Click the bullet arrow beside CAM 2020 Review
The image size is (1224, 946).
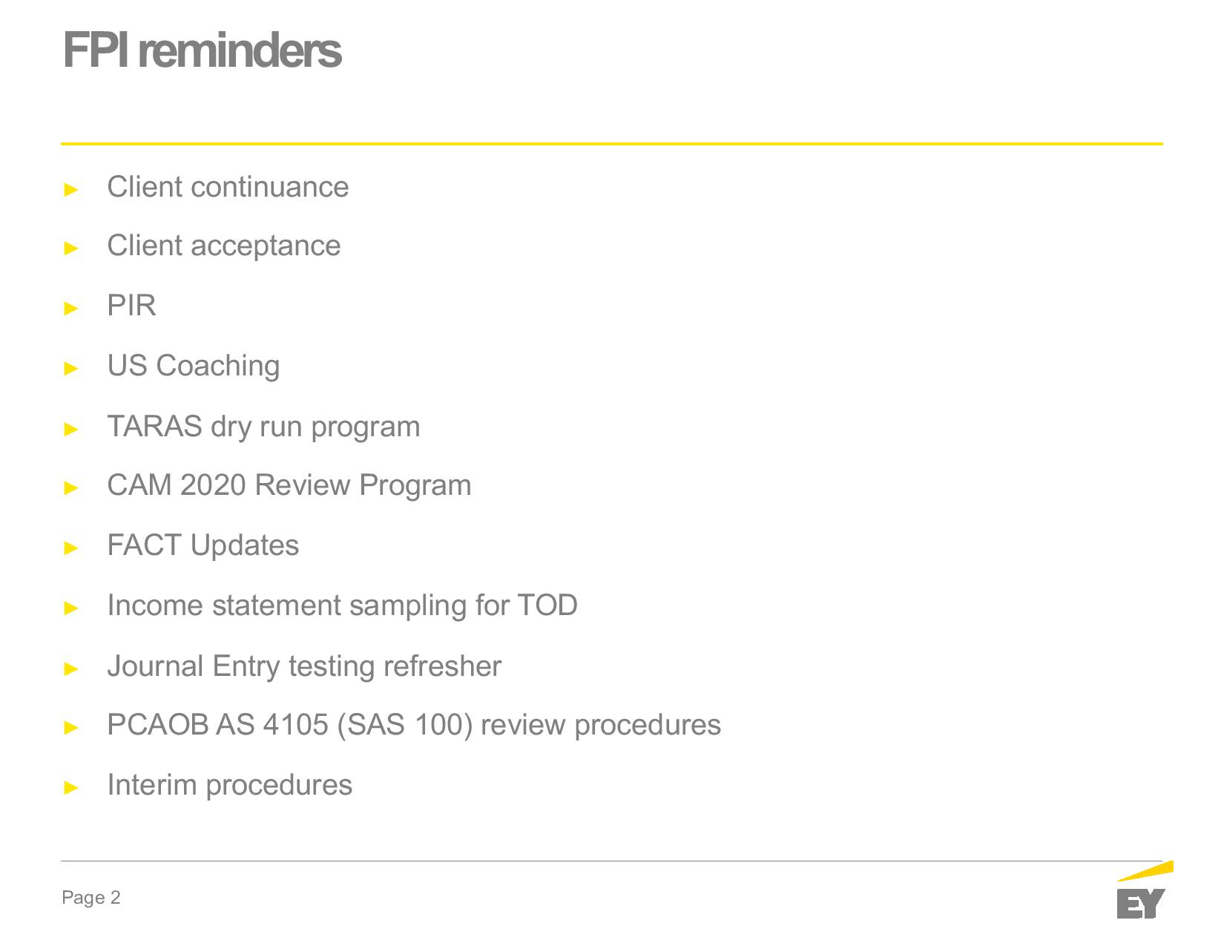(x=71, y=488)
